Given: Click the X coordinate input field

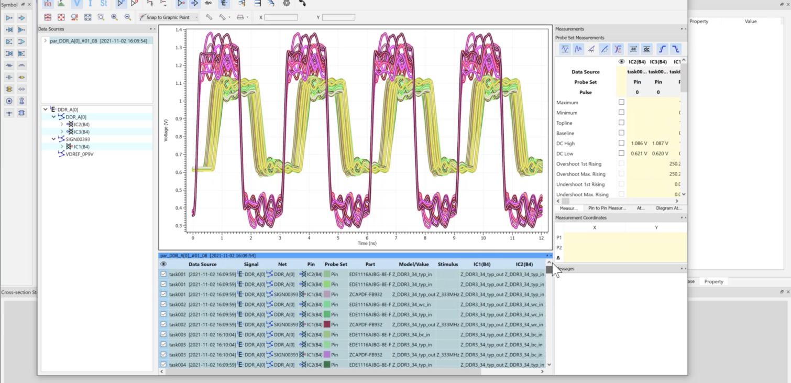Looking at the screenshot, I should pos(281,17).
